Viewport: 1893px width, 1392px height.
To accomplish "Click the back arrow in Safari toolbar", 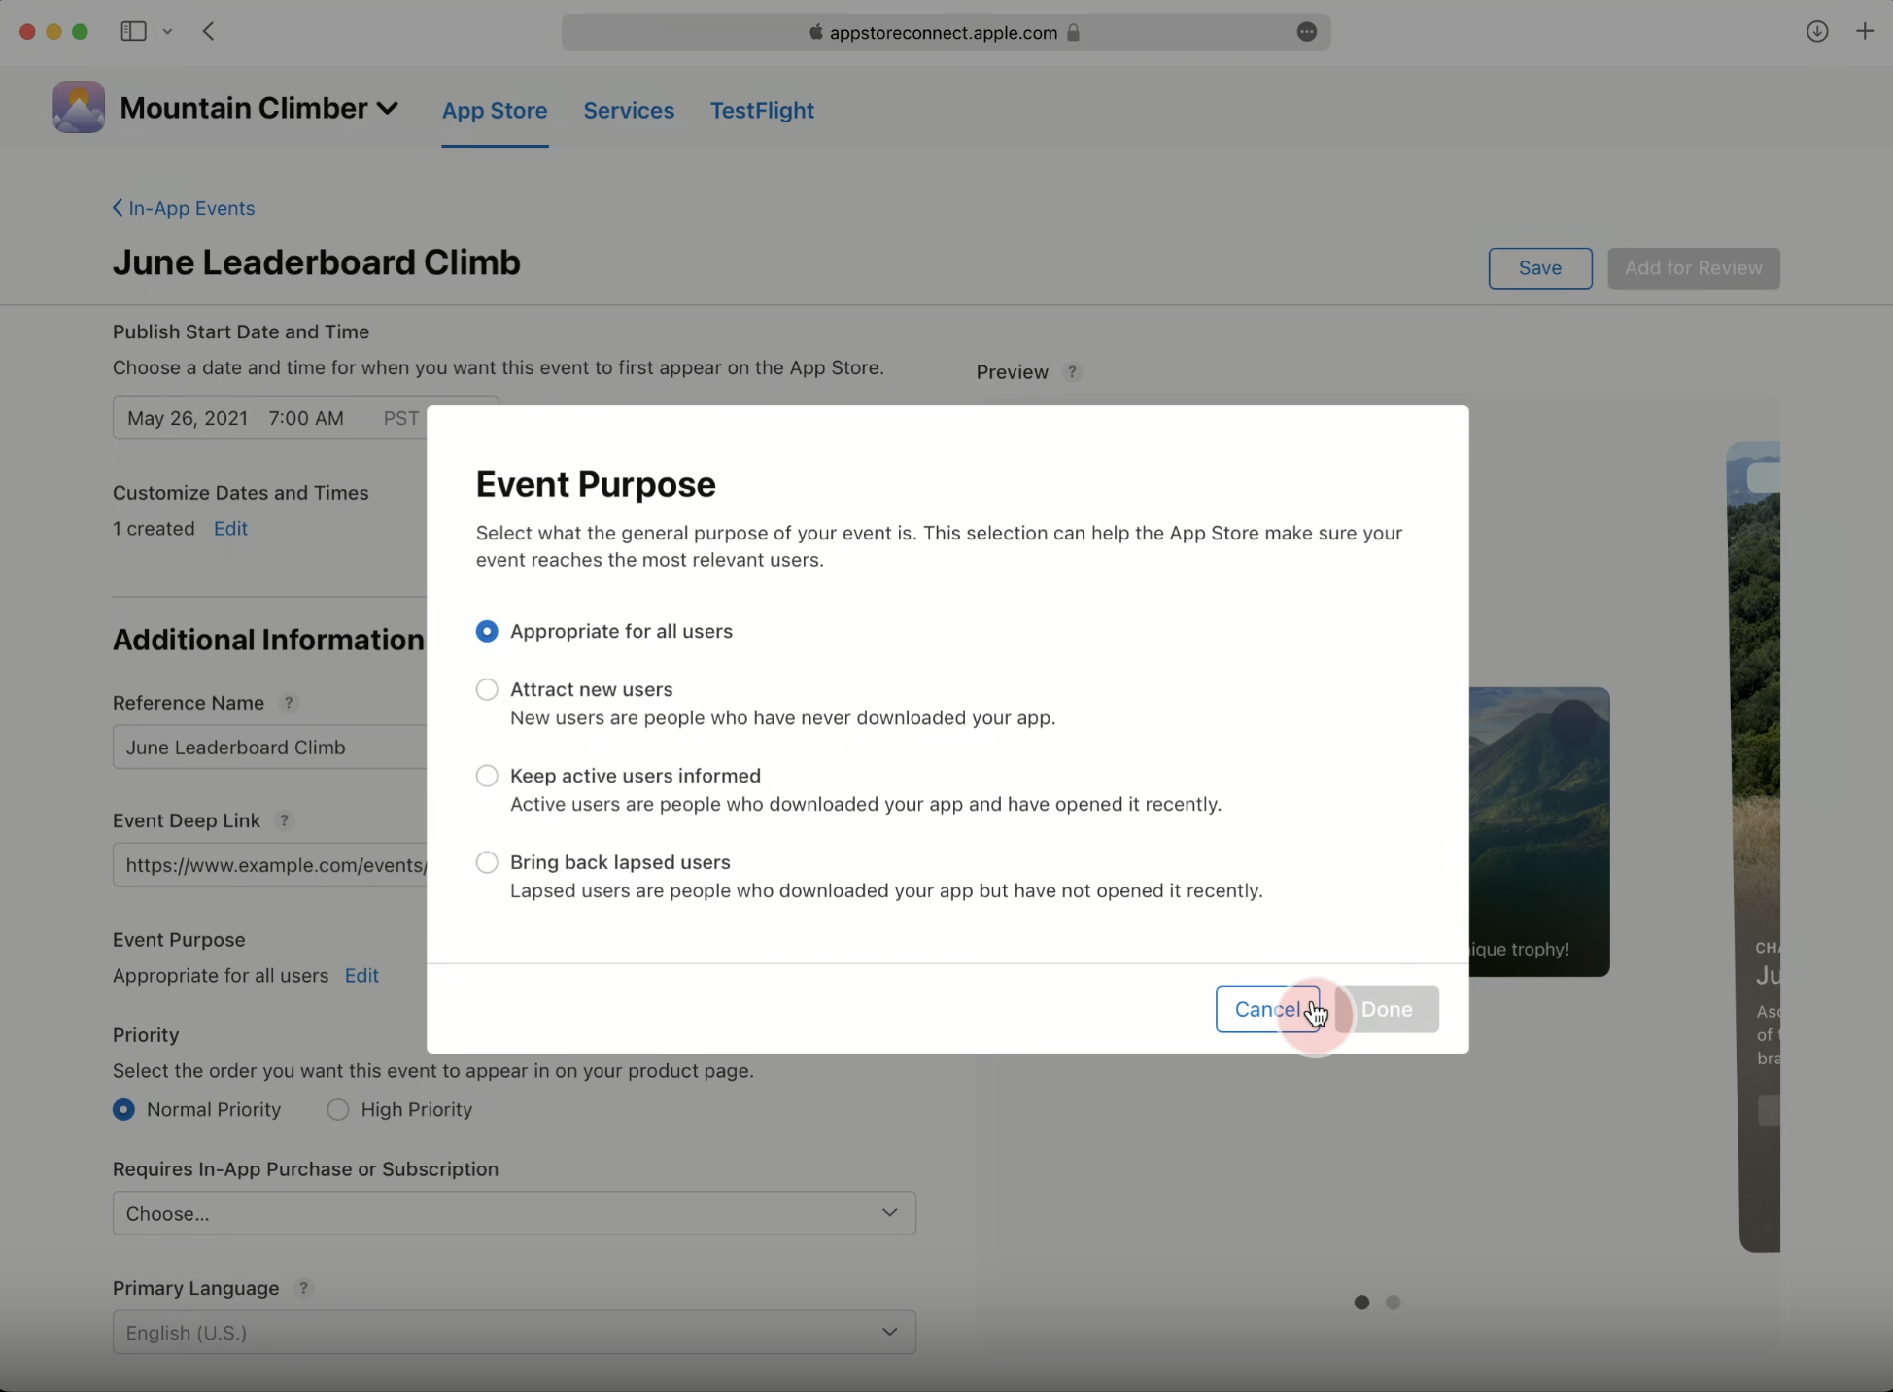I will [x=208, y=31].
